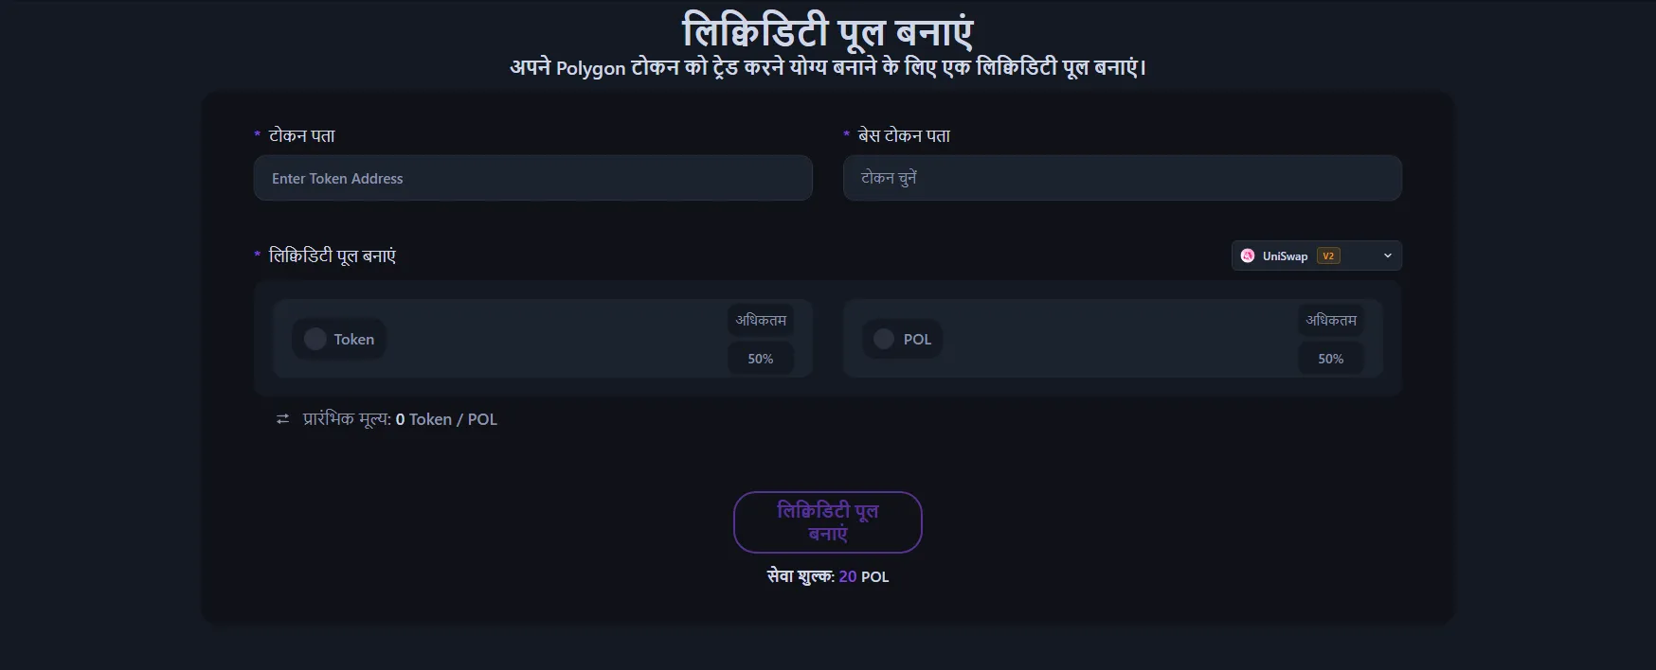Image resolution: width=1656 pixels, height=670 pixels.
Task: Select 50% in the POL box
Action: click(x=1330, y=359)
